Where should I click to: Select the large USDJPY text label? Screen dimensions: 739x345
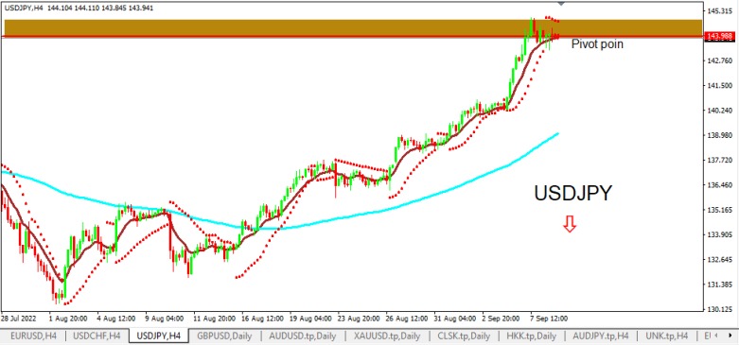pos(572,193)
